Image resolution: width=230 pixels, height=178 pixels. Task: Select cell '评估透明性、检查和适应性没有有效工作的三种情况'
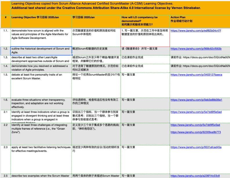pos(96,104)
